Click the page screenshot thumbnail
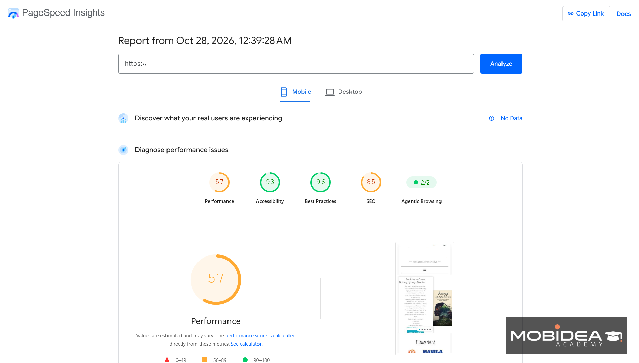This screenshot has height=363, width=639. pyautogui.click(x=425, y=299)
